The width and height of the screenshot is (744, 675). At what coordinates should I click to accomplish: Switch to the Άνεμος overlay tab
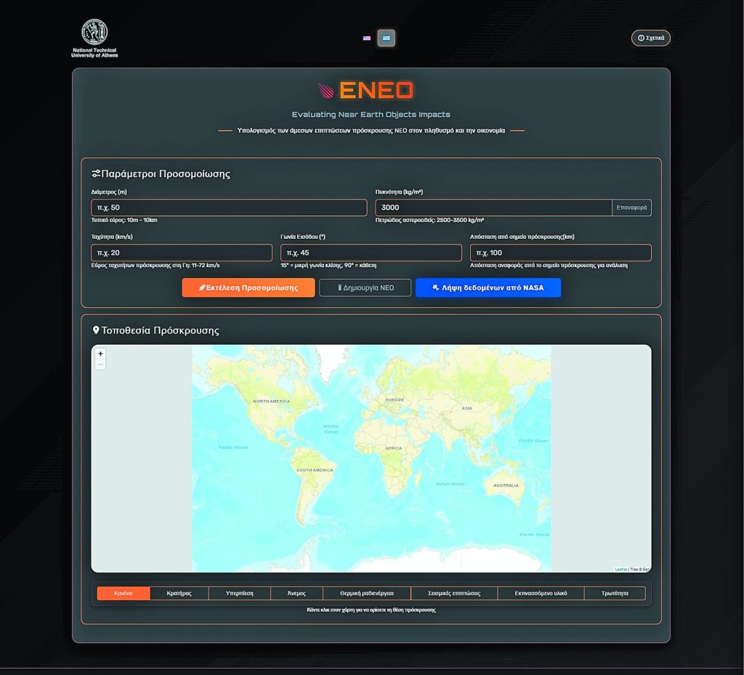(x=296, y=594)
